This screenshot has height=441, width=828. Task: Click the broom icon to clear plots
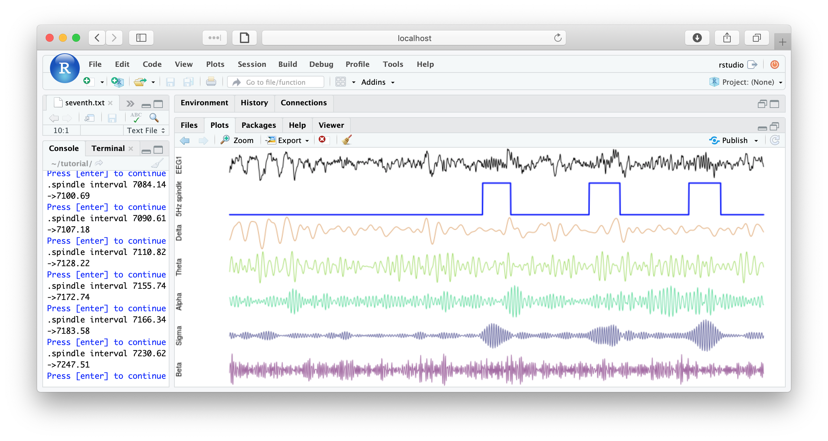tap(346, 140)
